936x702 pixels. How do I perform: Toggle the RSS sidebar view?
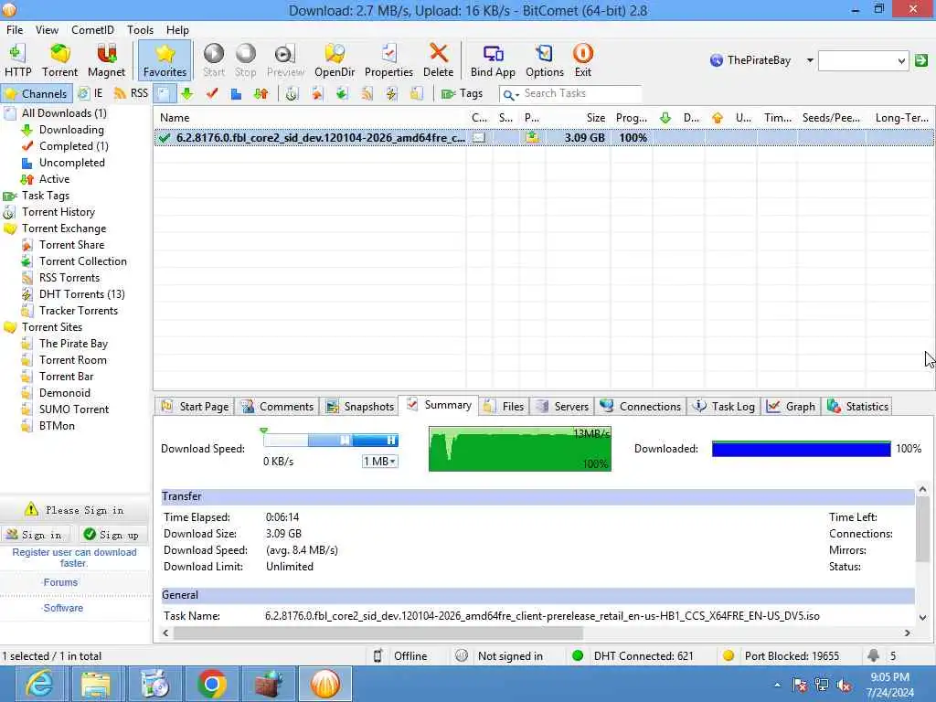click(x=131, y=94)
